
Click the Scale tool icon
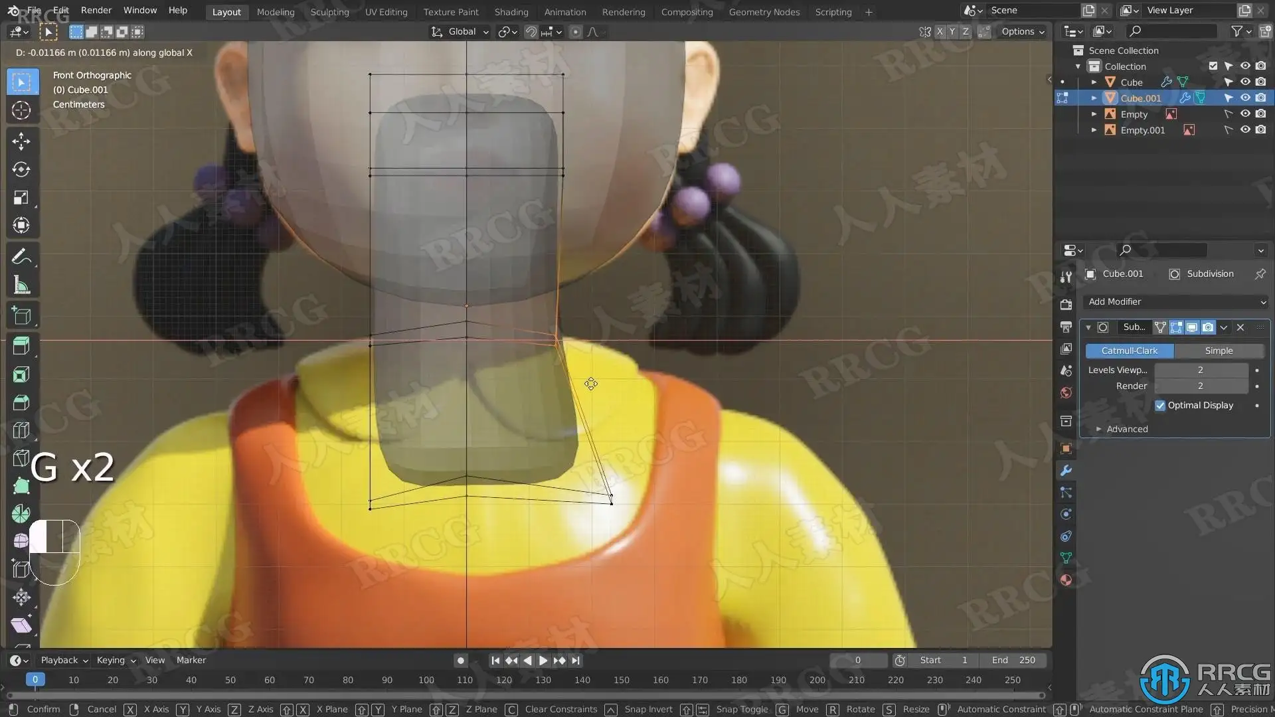click(x=21, y=198)
